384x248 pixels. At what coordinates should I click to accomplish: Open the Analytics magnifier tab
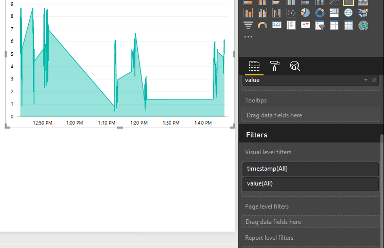(295, 66)
